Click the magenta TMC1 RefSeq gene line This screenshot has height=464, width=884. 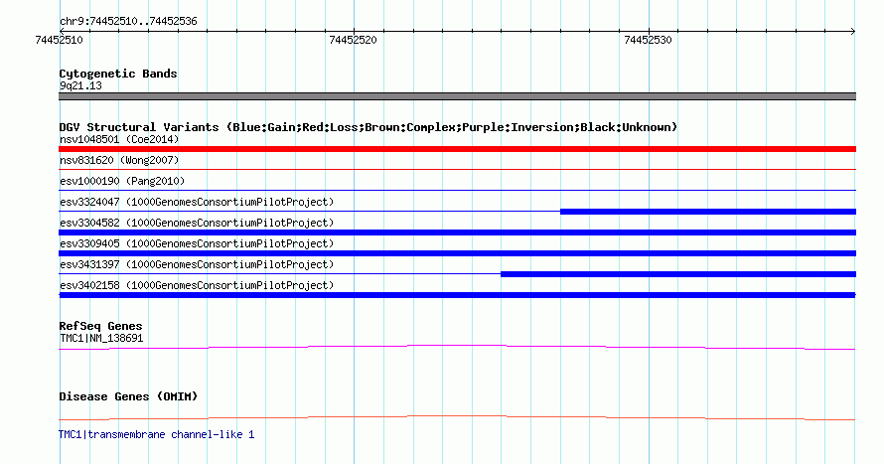[x=457, y=348]
